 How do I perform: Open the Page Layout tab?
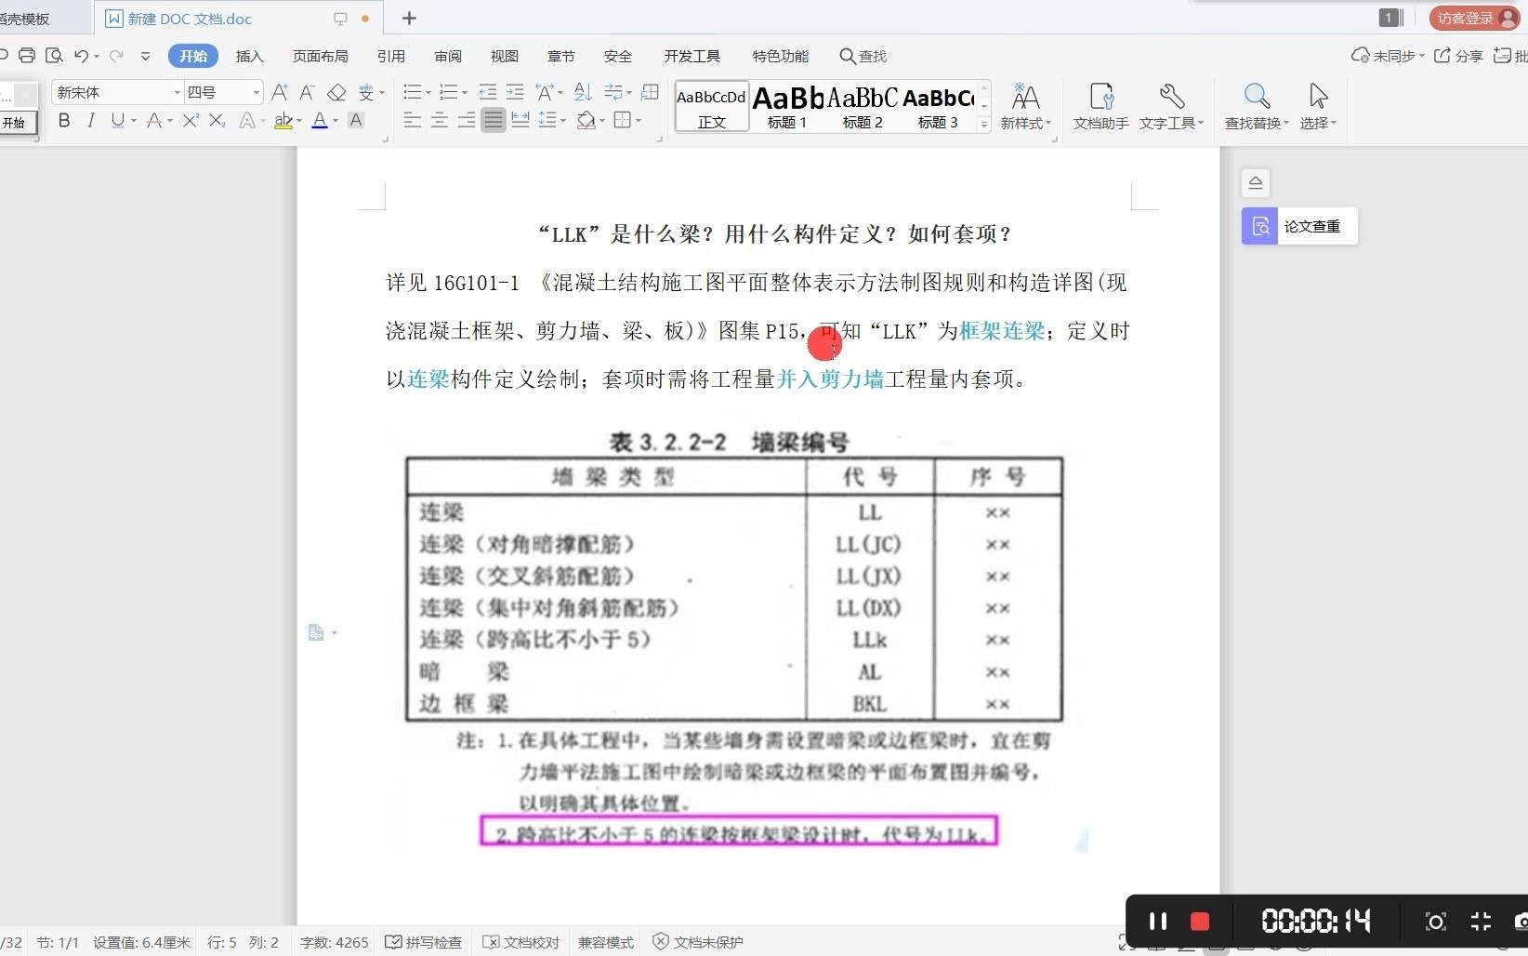click(x=320, y=56)
